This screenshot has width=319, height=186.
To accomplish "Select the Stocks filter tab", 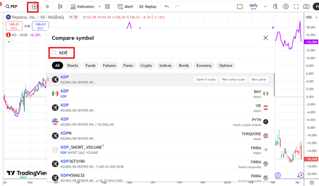I will coord(73,66).
